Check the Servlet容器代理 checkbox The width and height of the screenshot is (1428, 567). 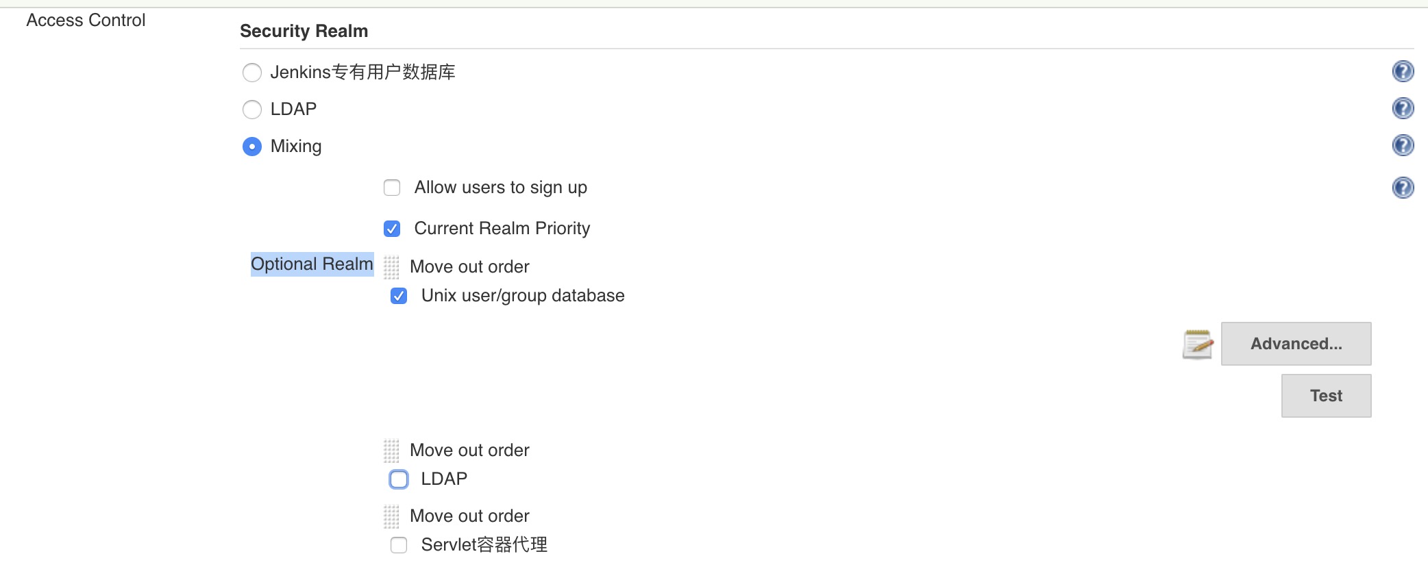click(x=399, y=545)
